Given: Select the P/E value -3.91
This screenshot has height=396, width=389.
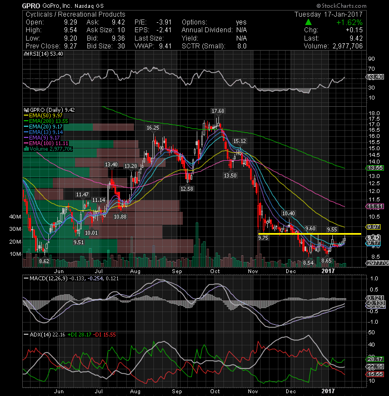Looking at the screenshot, I should tap(164, 22).
